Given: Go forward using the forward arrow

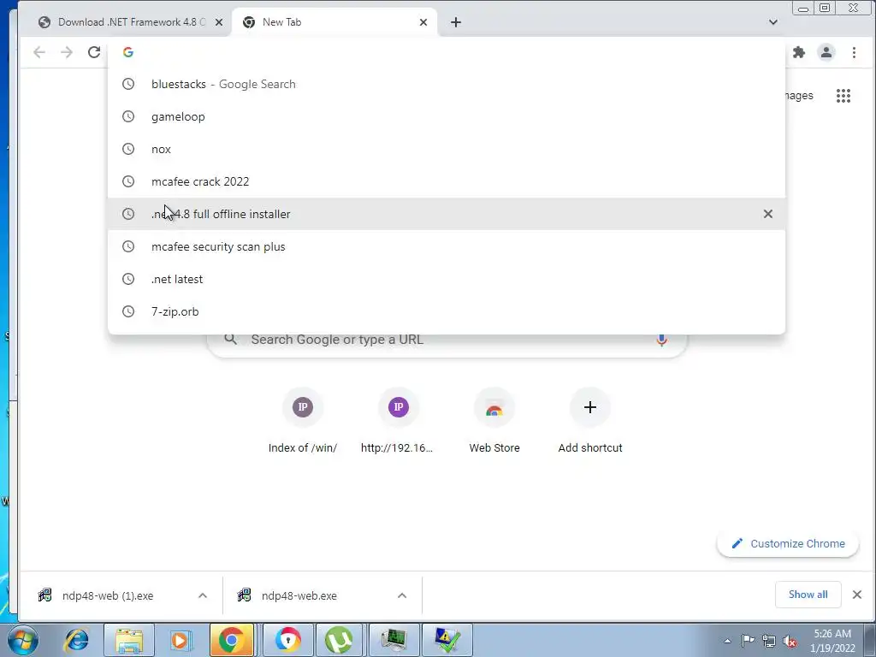Looking at the screenshot, I should 67,52.
